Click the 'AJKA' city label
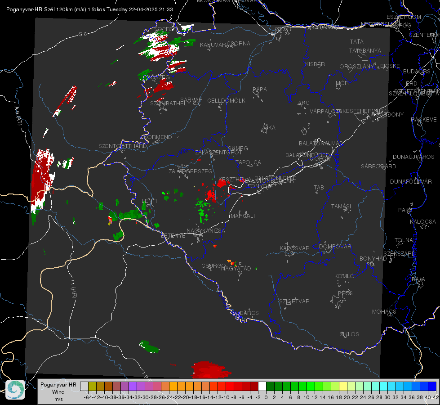This screenshot has width=440, height=405. pos(269,128)
